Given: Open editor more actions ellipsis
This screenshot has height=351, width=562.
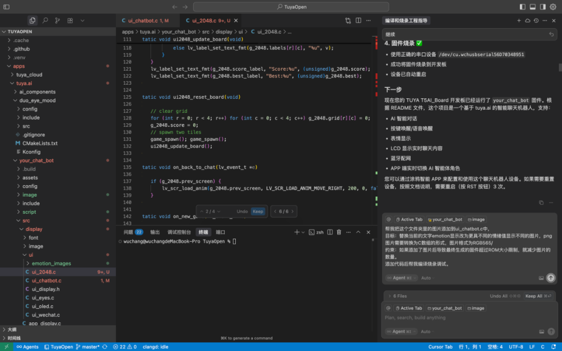Looking at the screenshot, I should point(368,20).
